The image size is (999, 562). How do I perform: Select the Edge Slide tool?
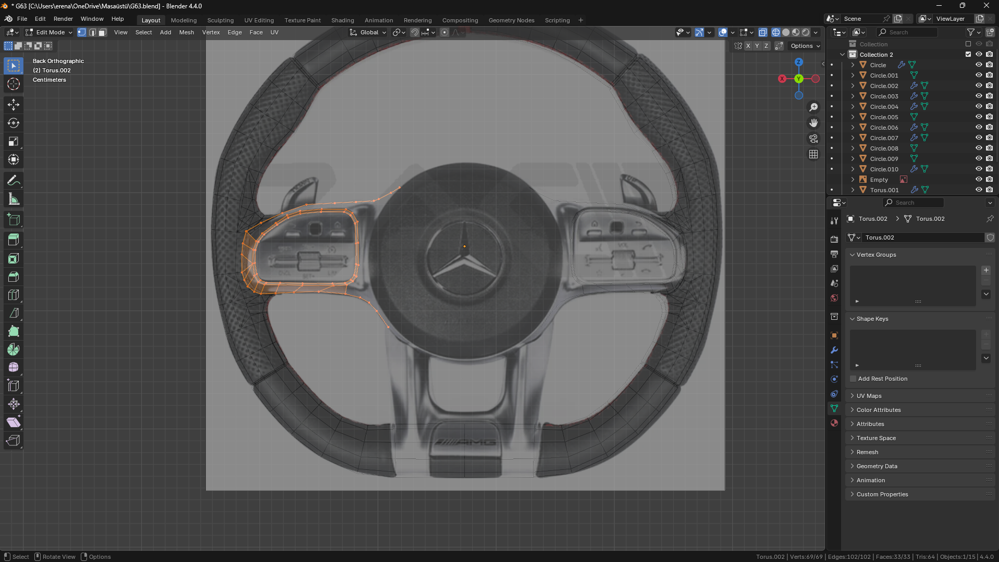(14, 386)
